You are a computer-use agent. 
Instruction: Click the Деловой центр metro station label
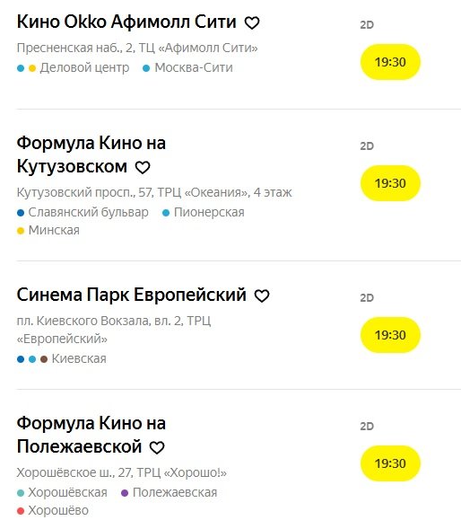click(84, 68)
